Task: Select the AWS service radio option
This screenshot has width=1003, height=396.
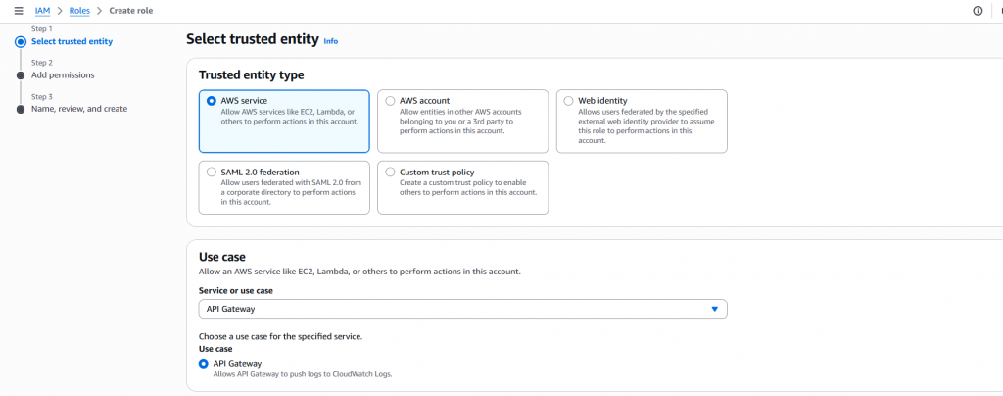Action: [212, 101]
